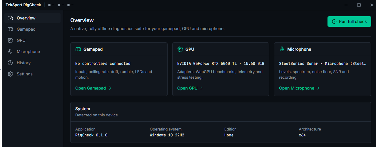The height and width of the screenshot is (147, 376).
Task: Click the green gamepad icon on Gamepad card
Action: click(x=78, y=49)
